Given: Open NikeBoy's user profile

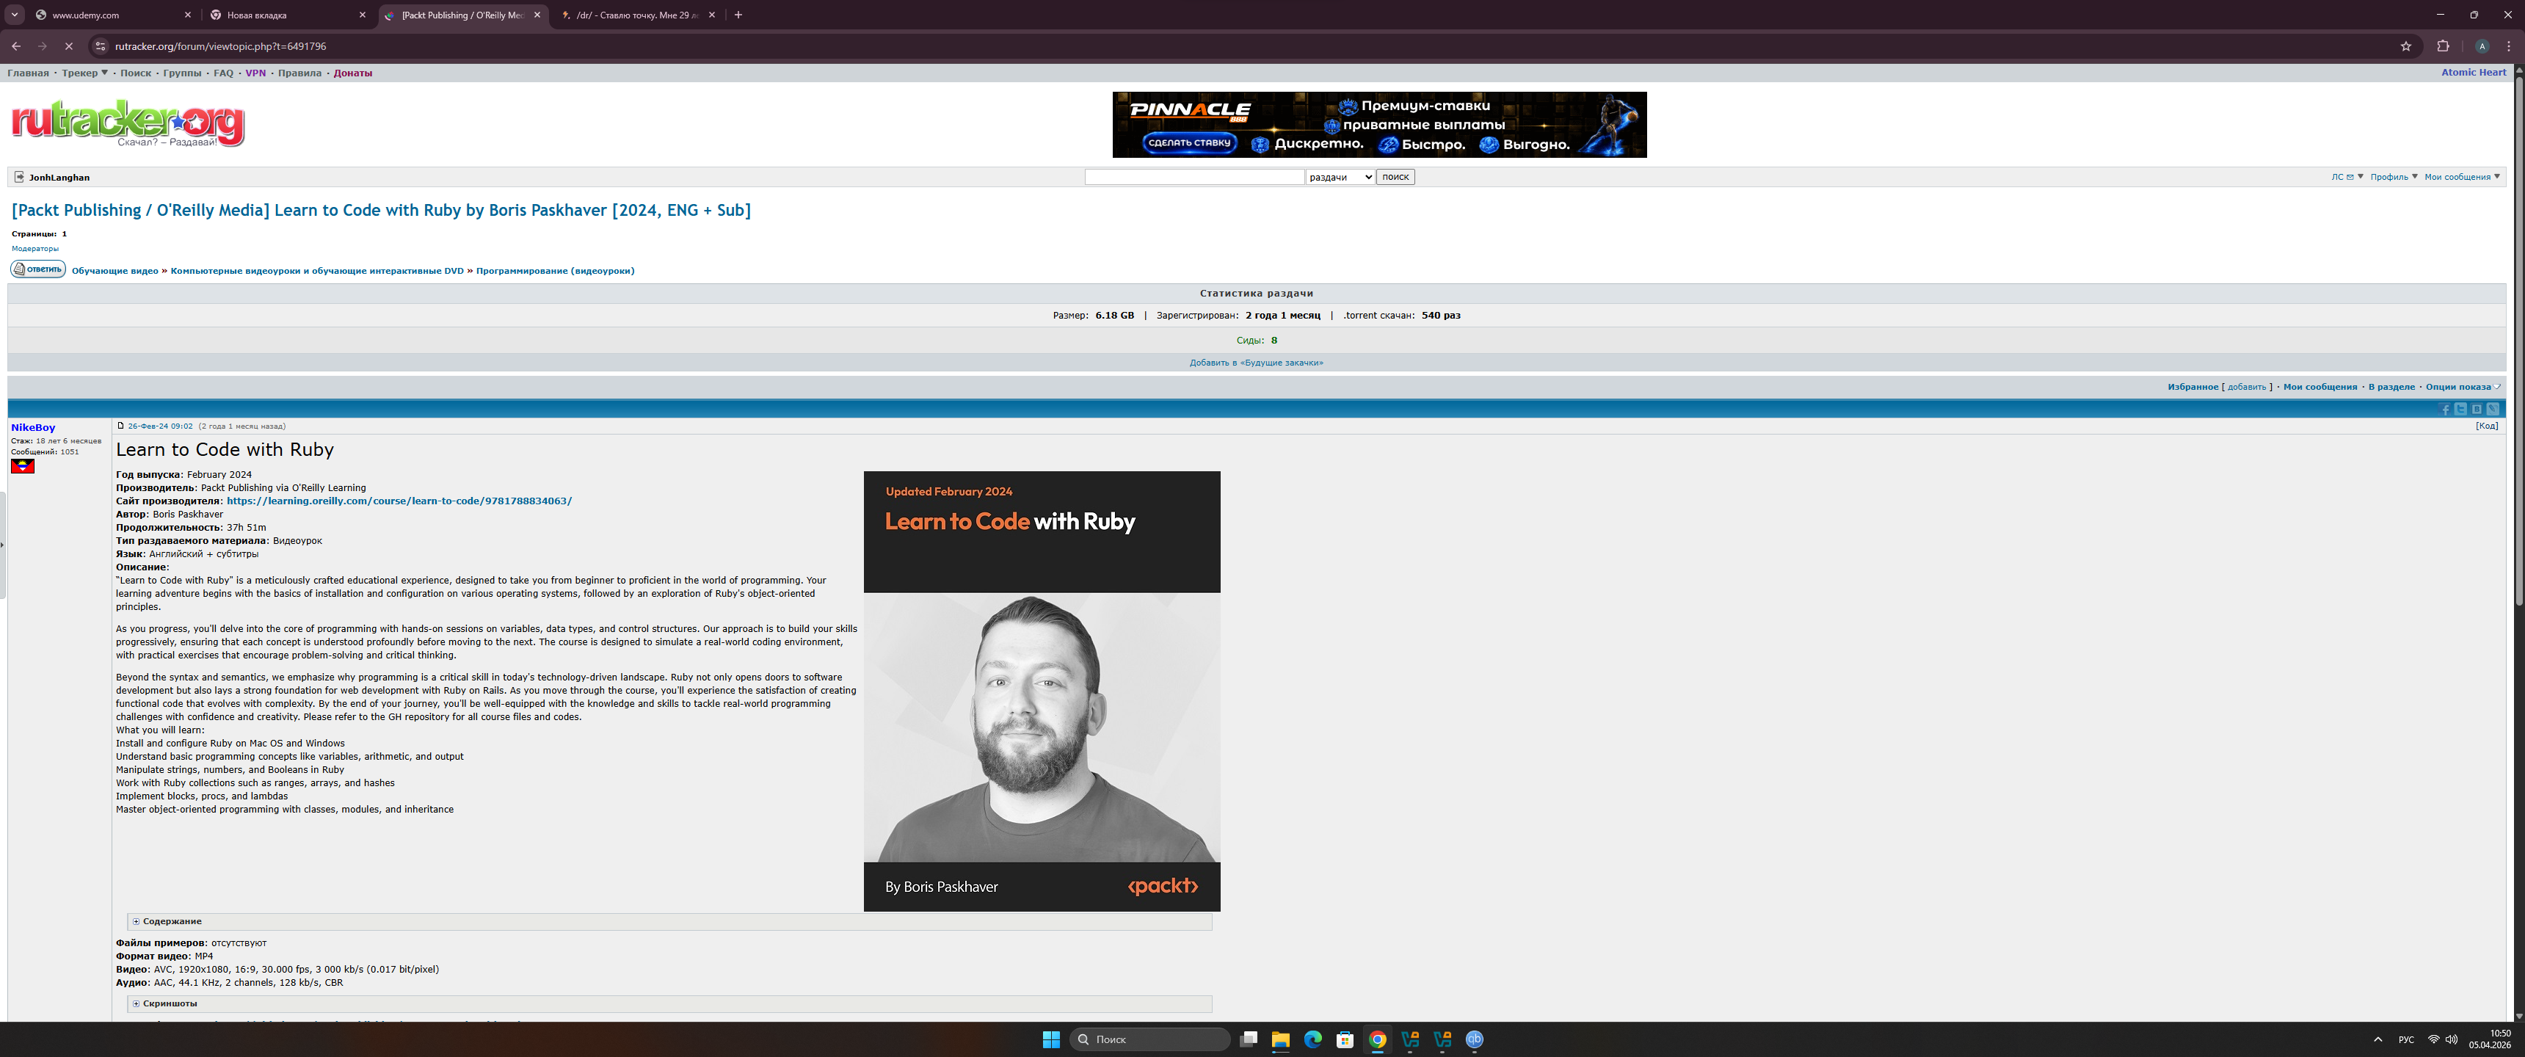Looking at the screenshot, I should tap(33, 427).
